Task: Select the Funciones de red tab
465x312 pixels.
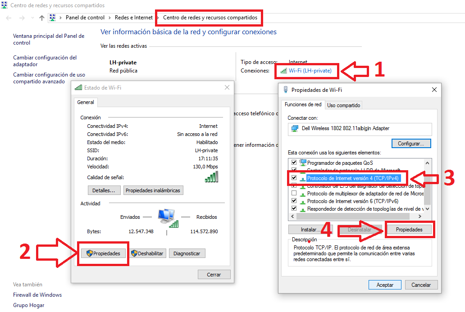Action: pos(303,104)
